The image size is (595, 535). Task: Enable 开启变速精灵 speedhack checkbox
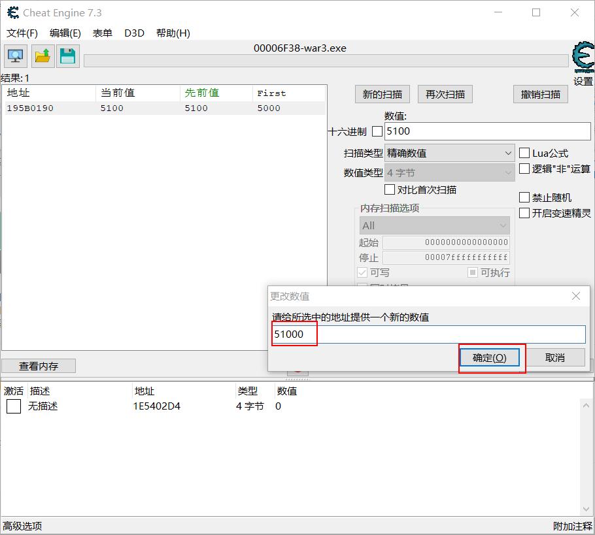tap(524, 213)
